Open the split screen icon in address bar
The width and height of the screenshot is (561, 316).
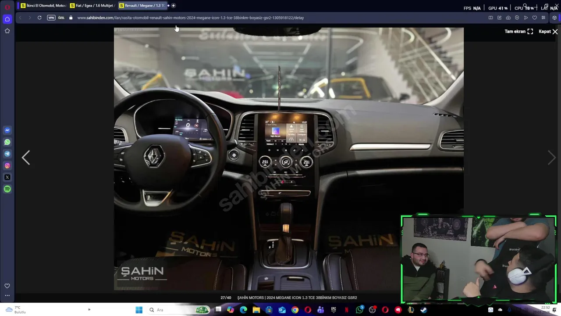[x=490, y=18]
